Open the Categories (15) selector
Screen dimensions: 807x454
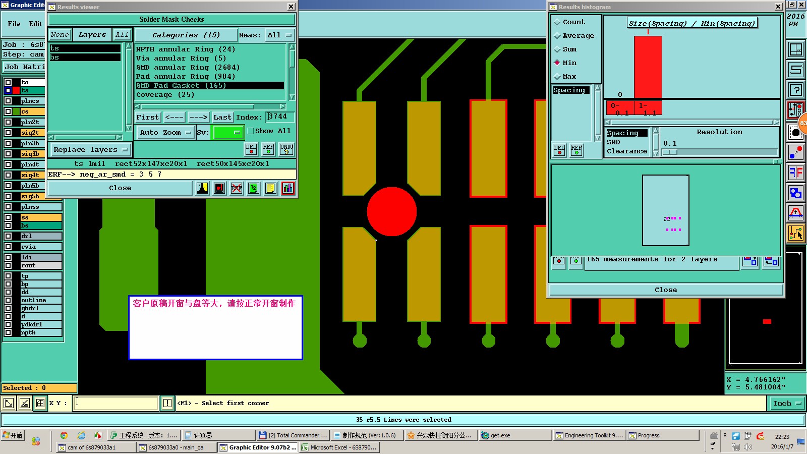tap(186, 35)
